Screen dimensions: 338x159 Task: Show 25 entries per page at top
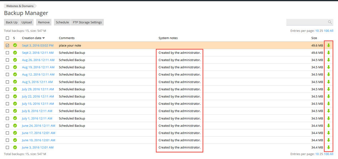(321, 31)
